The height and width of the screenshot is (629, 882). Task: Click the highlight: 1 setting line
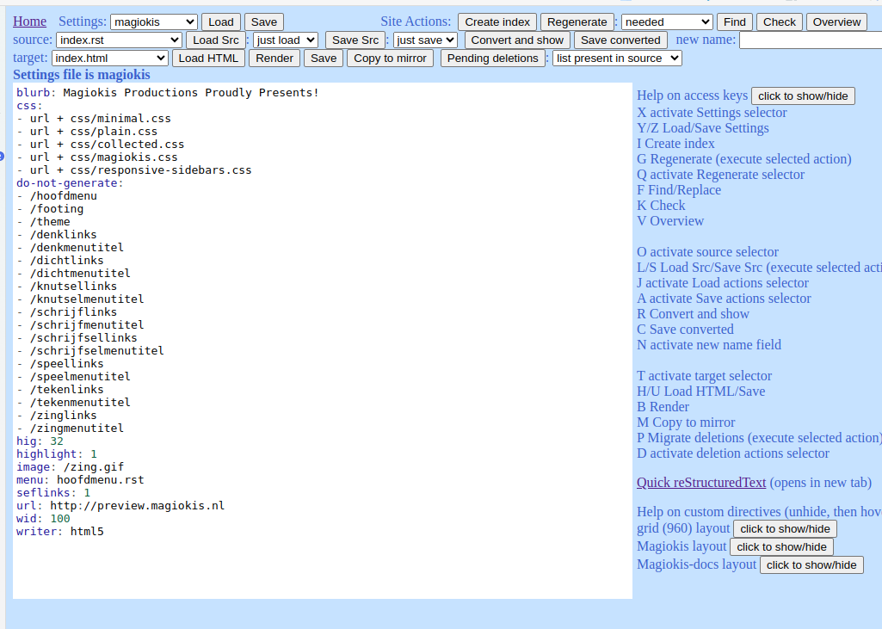pos(56,454)
